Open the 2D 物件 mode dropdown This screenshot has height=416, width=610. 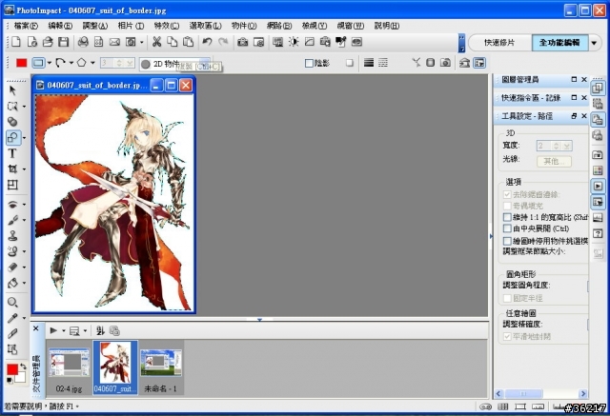coord(205,64)
